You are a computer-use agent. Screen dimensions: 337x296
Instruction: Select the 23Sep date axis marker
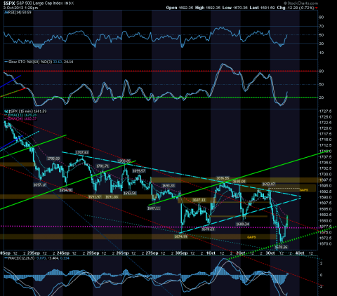point(34,253)
